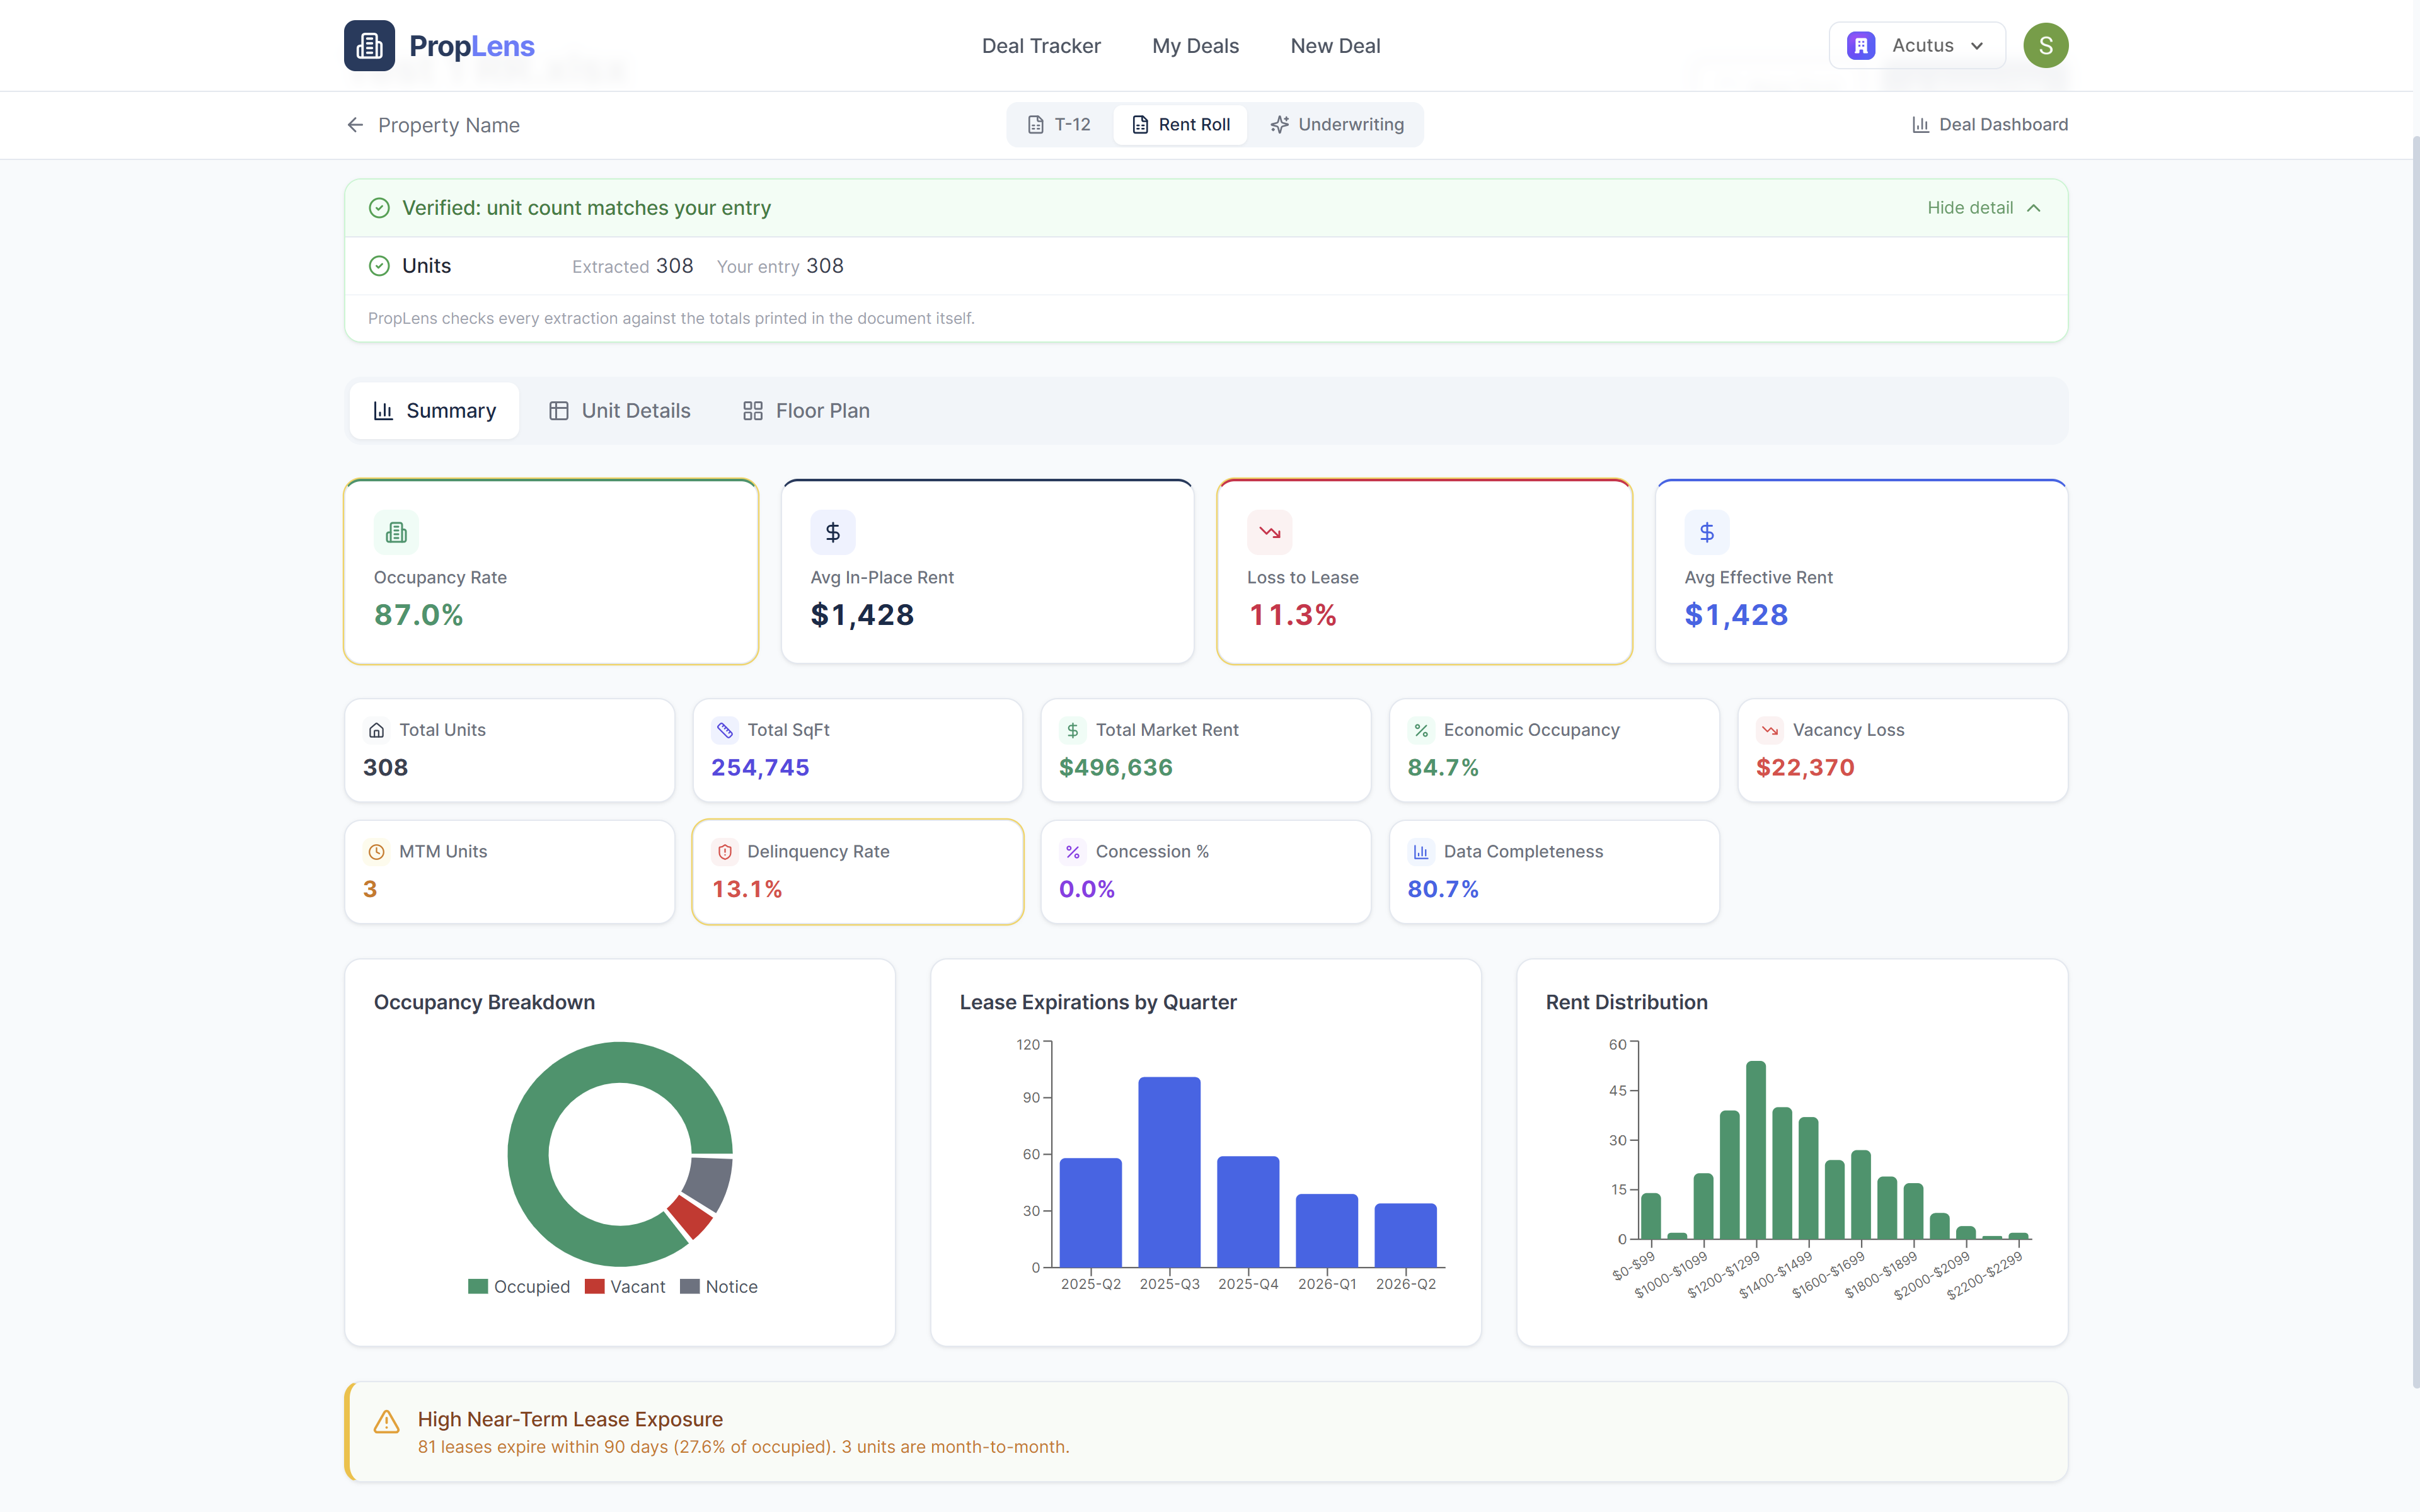Viewport: 2420px width, 1512px height.
Task: Click the Vacancy Loss $22,370 value
Action: [1805, 768]
